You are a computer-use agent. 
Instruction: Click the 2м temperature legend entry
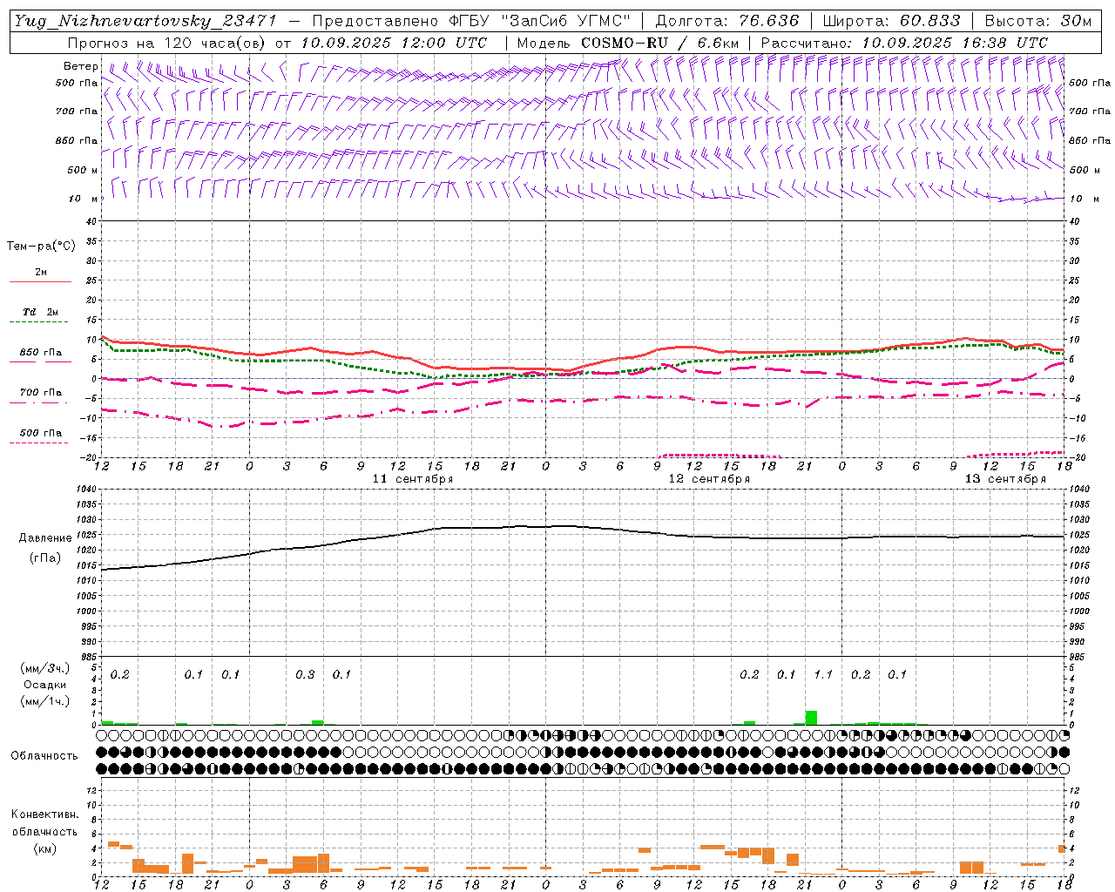[41, 273]
